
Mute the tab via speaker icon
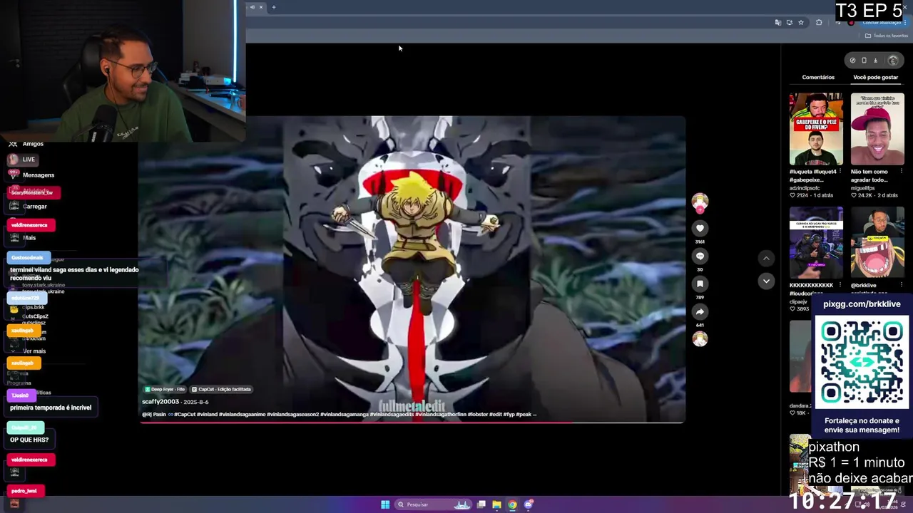point(252,7)
